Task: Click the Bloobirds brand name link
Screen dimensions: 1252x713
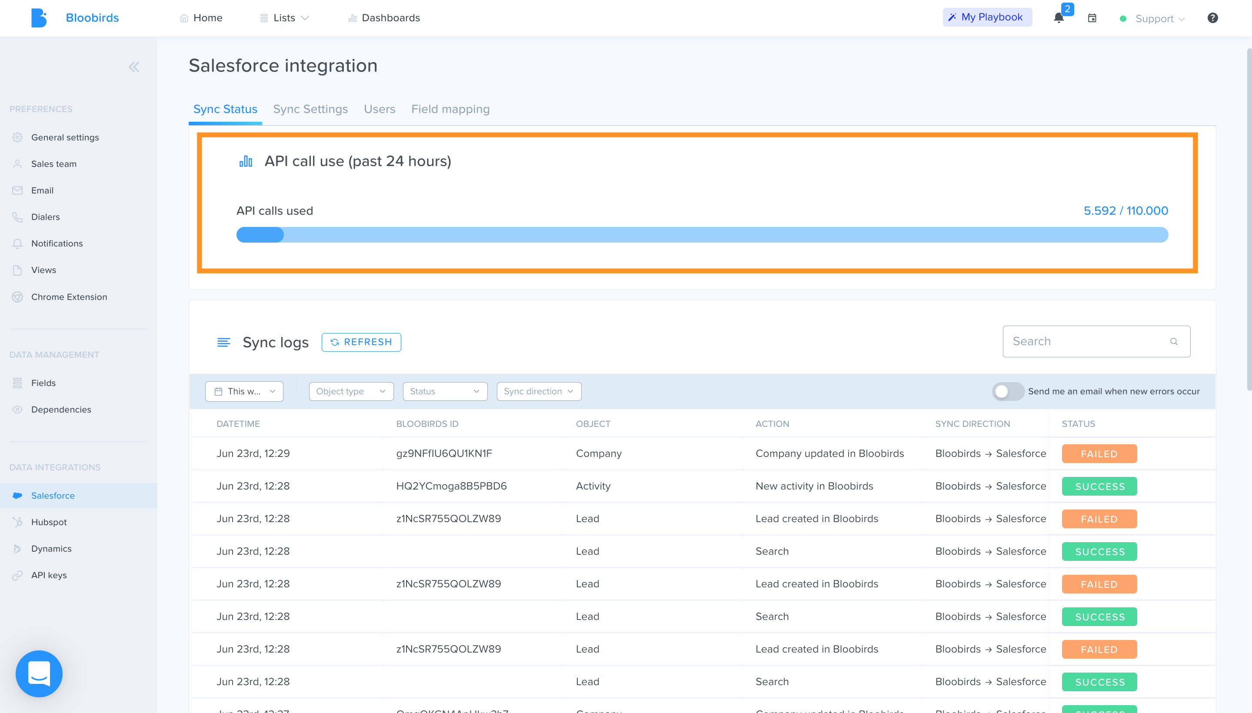Action: click(92, 18)
